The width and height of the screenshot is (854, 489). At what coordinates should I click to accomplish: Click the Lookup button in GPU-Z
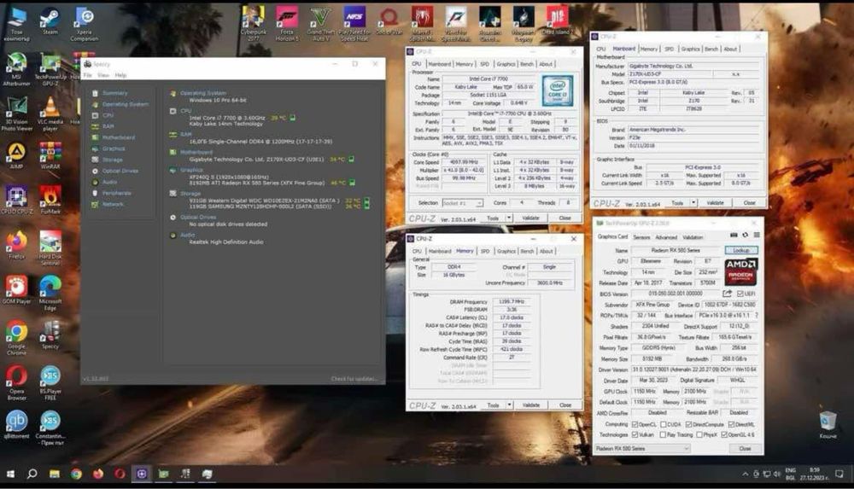[x=740, y=251]
